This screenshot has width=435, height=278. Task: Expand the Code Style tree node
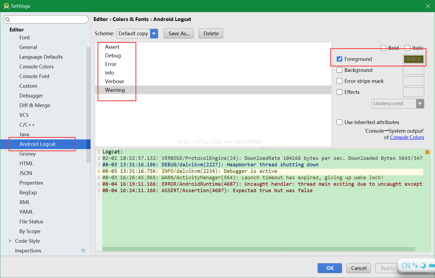tap(11, 241)
